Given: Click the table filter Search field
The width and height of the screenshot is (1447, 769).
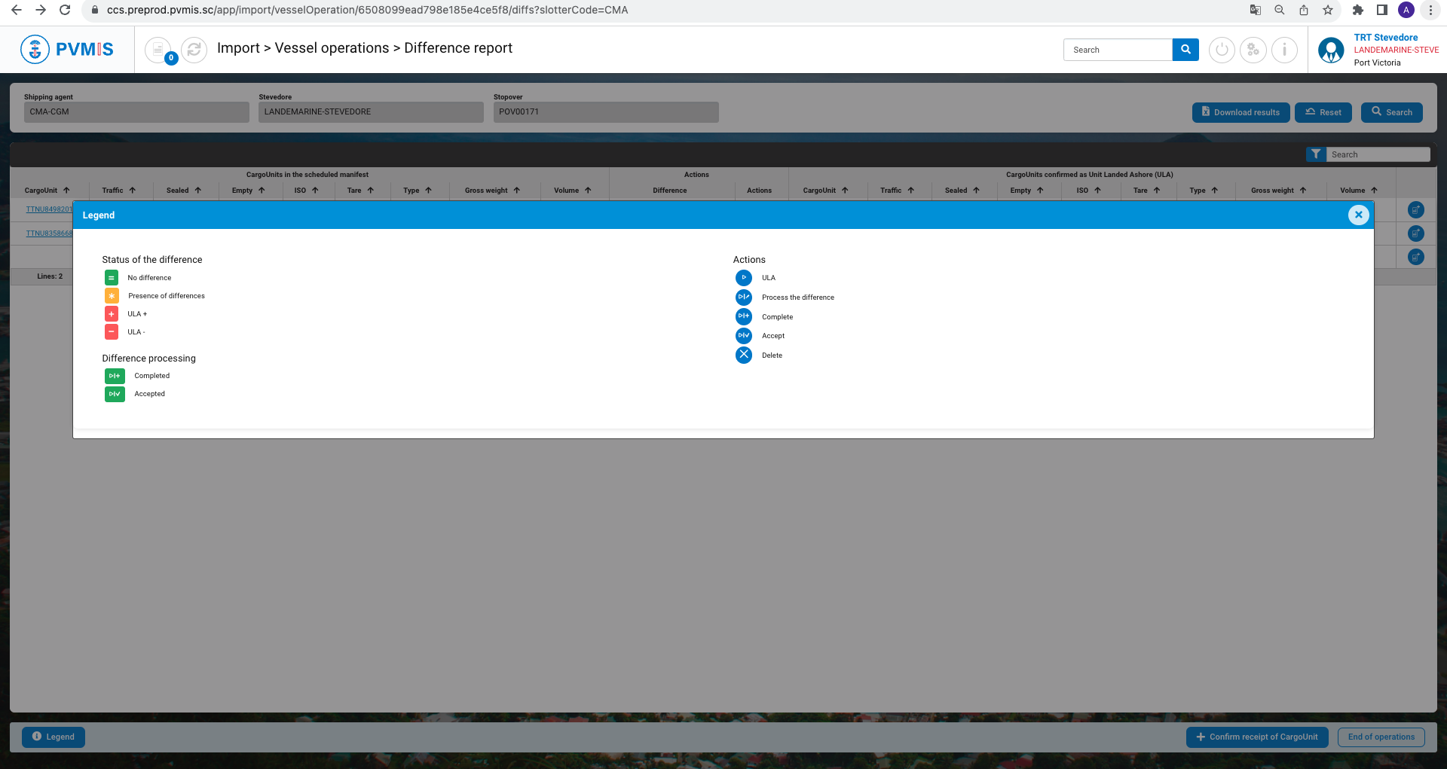Looking at the screenshot, I should pyautogui.click(x=1378, y=154).
